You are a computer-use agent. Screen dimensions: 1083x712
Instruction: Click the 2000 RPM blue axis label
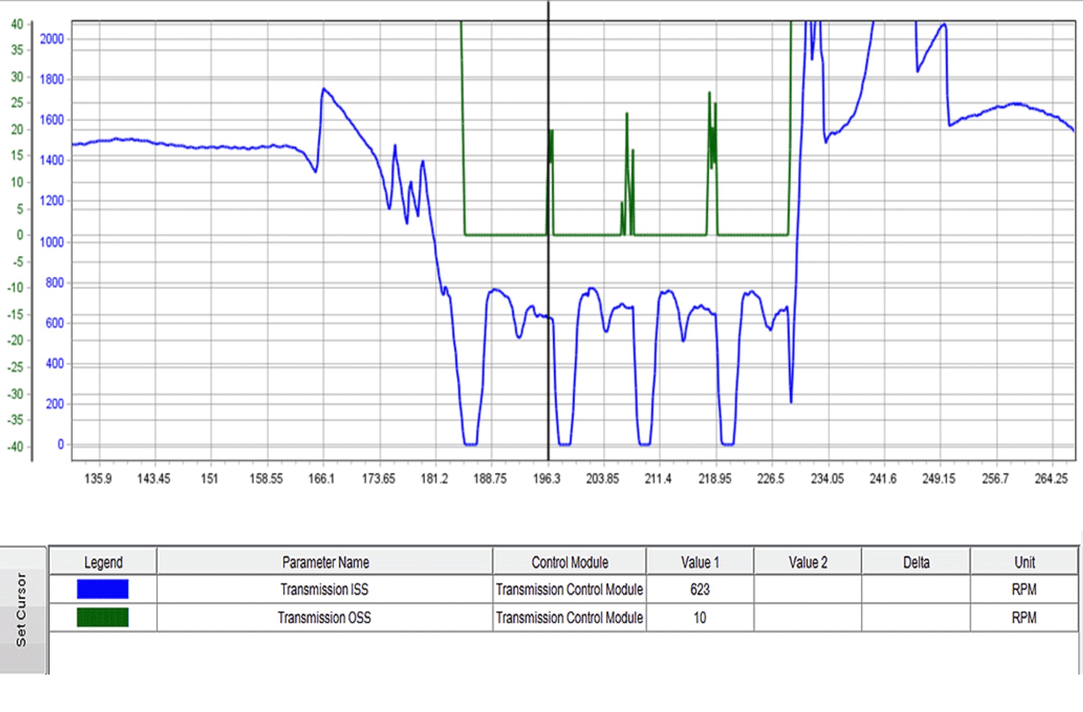(52, 39)
